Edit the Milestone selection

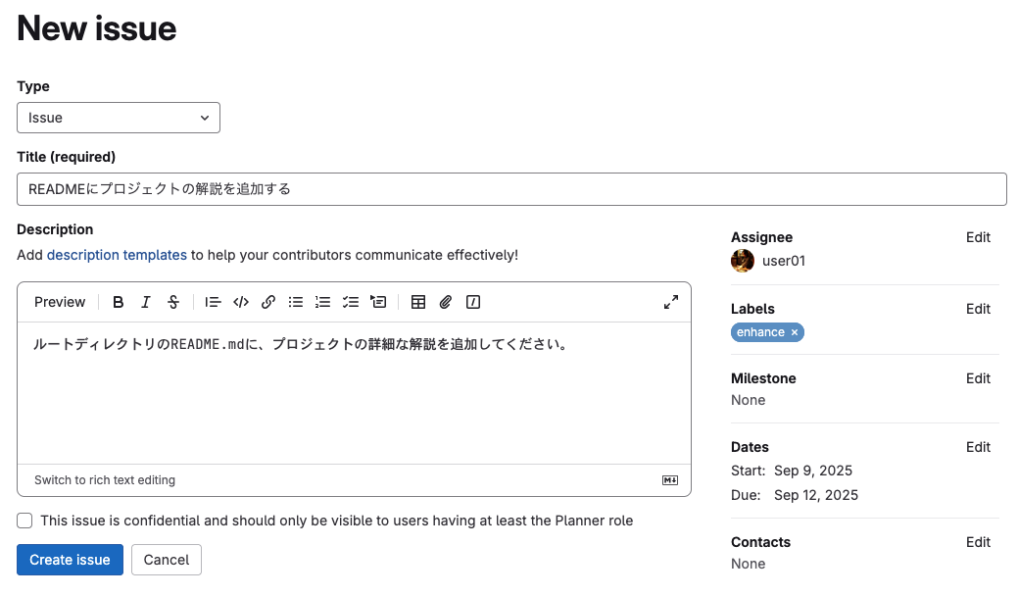click(x=978, y=378)
